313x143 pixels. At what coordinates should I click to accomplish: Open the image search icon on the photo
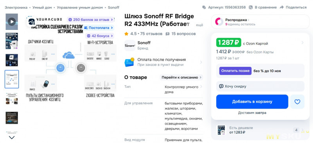[x=32, y=21]
